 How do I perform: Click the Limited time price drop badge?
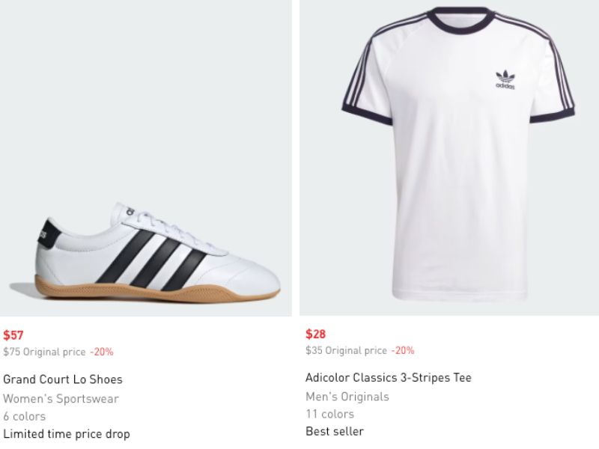pos(67,434)
